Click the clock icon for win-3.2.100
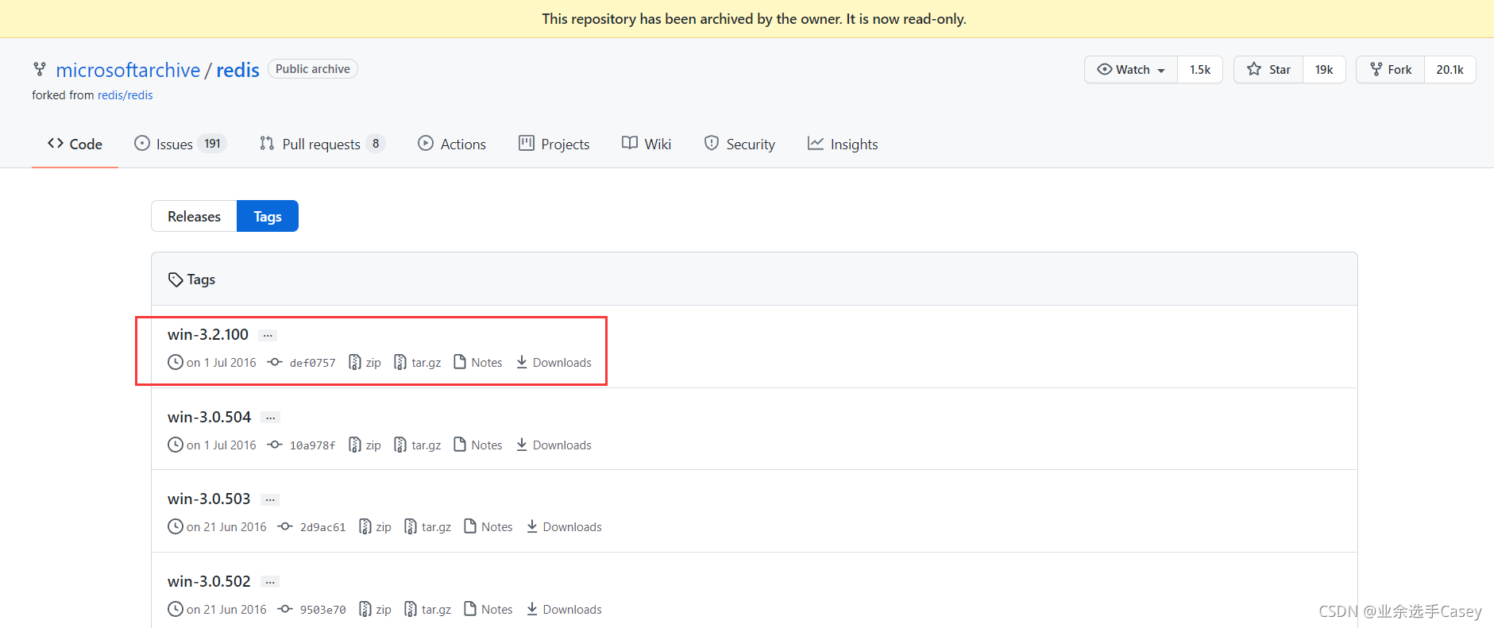The height and width of the screenshot is (628, 1494). 176,362
